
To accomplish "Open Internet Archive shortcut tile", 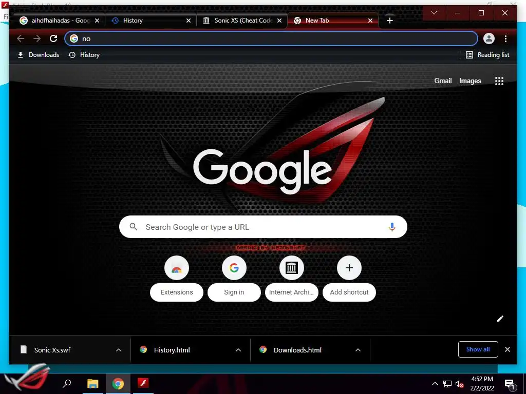I will pyautogui.click(x=292, y=279).
